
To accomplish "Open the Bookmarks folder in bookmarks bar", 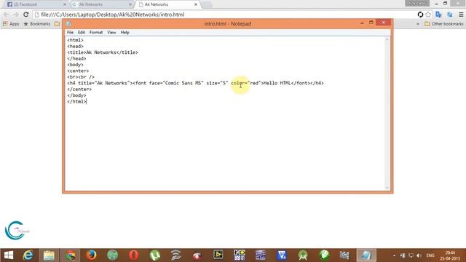I will point(37,24).
